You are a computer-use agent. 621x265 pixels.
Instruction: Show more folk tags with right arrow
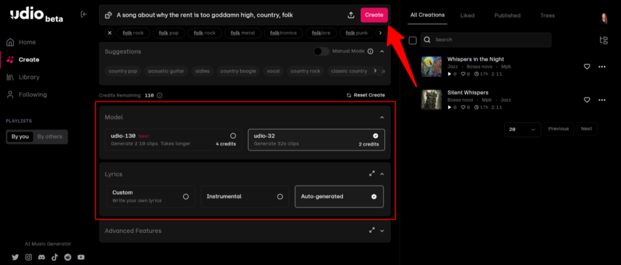(380, 33)
